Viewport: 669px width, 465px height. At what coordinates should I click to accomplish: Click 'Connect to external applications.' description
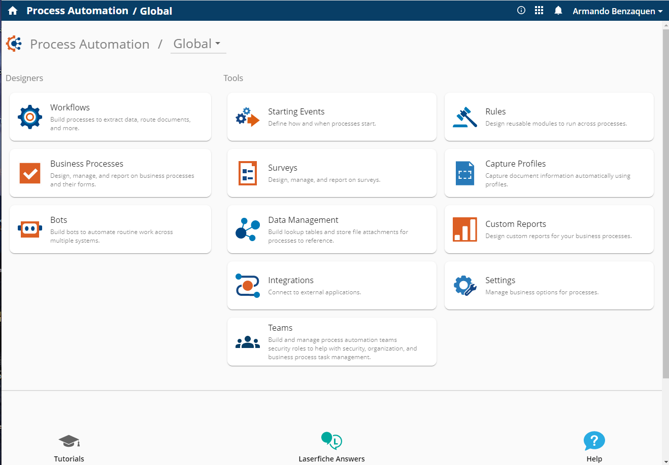[315, 292]
